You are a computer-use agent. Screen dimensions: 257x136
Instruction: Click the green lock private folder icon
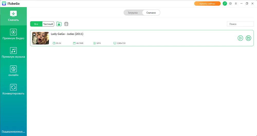tap(59, 24)
